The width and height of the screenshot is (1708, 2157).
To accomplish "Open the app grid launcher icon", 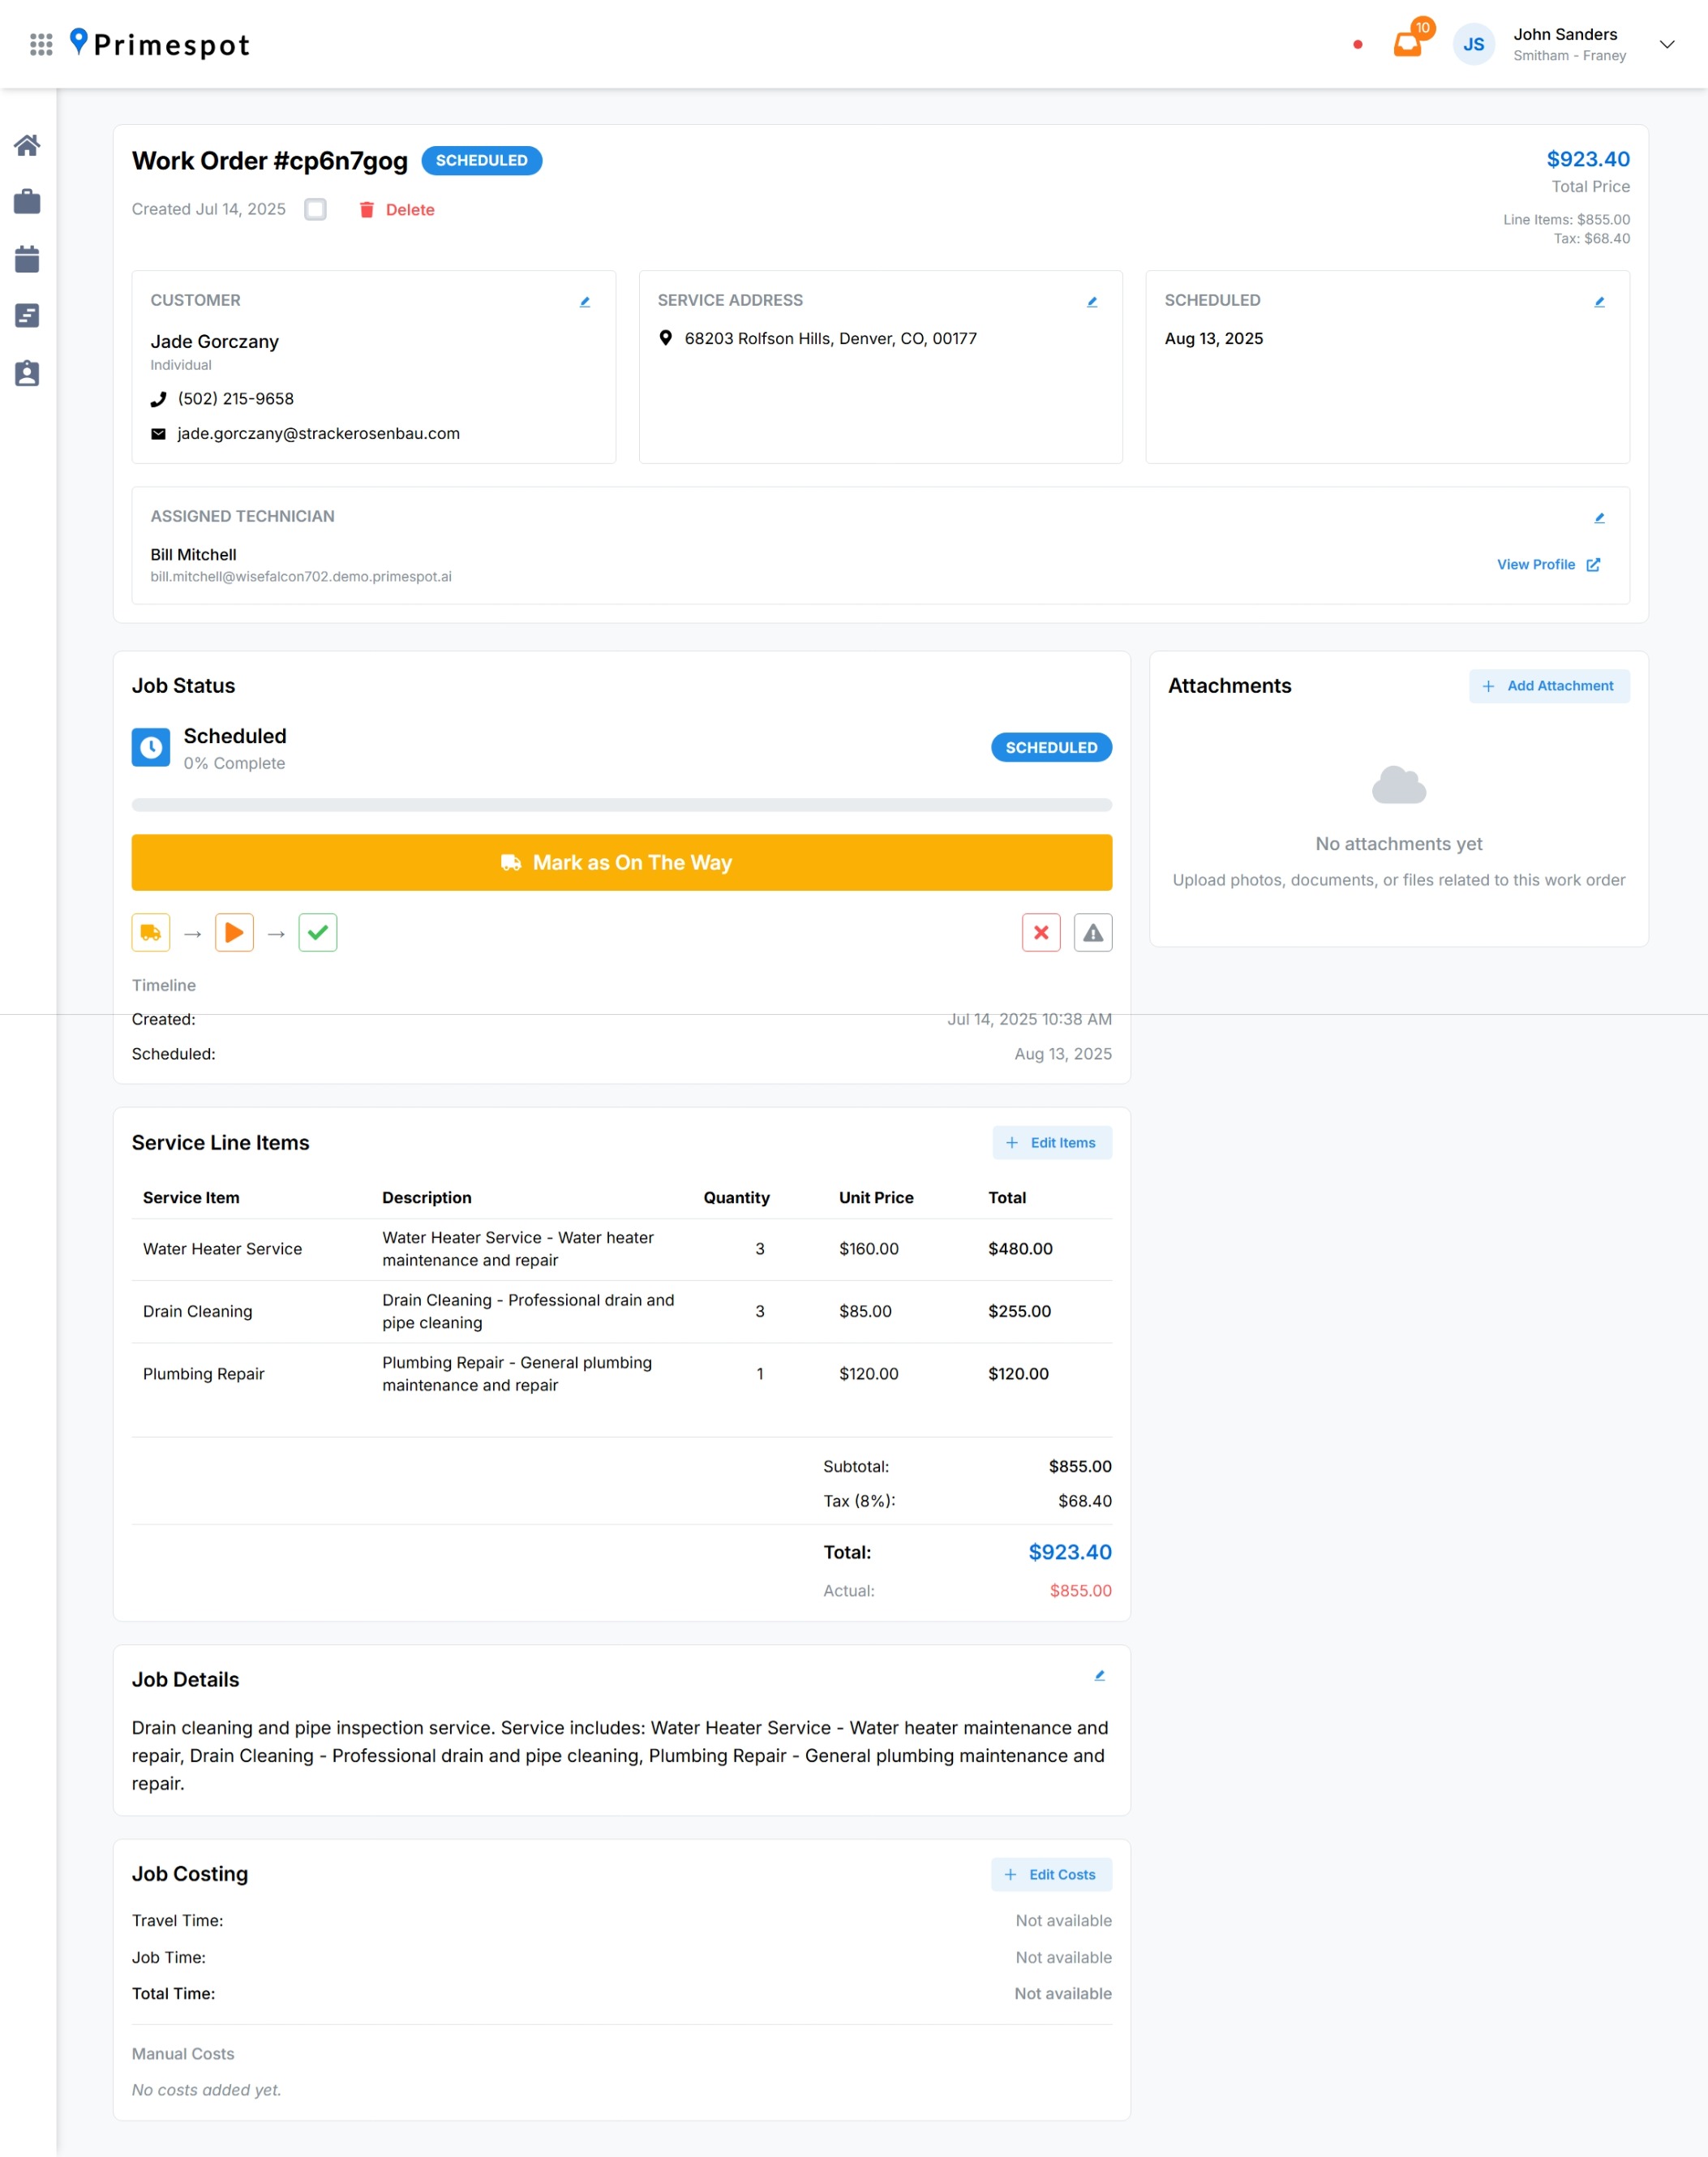I will point(41,44).
